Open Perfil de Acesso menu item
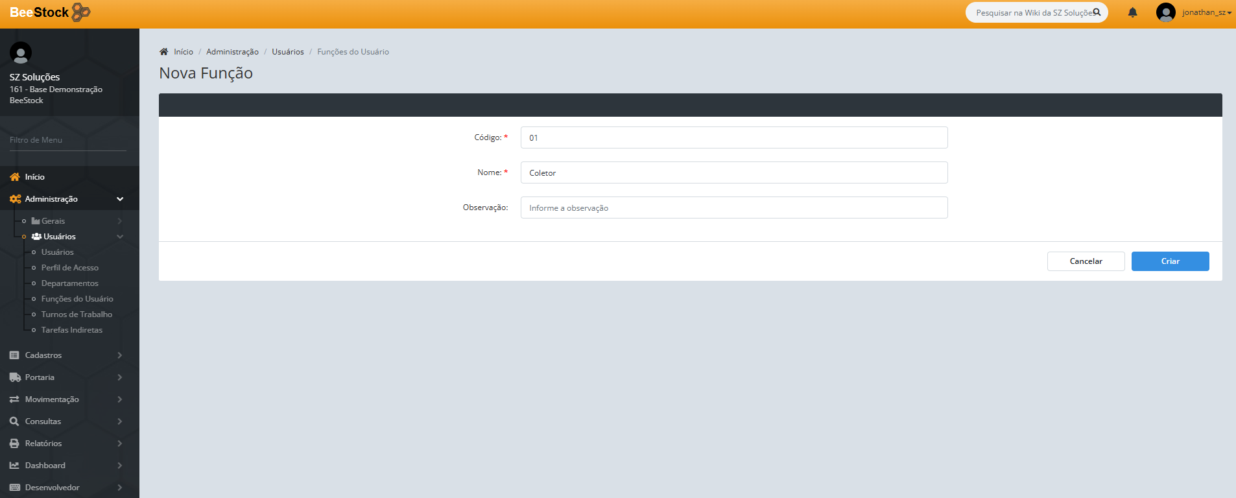This screenshot has width=1236, height=498. click(70, 268)
